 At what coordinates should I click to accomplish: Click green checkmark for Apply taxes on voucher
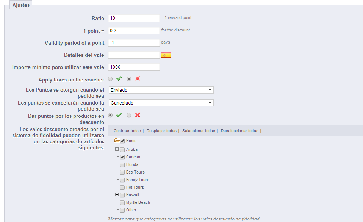click(x=119, y=79)
